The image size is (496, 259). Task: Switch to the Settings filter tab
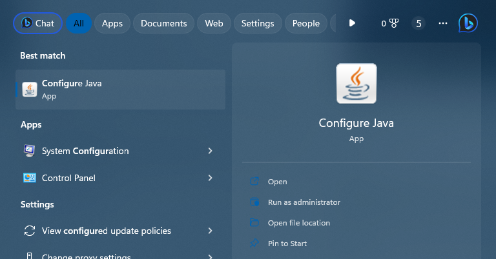tap(258, 23)
